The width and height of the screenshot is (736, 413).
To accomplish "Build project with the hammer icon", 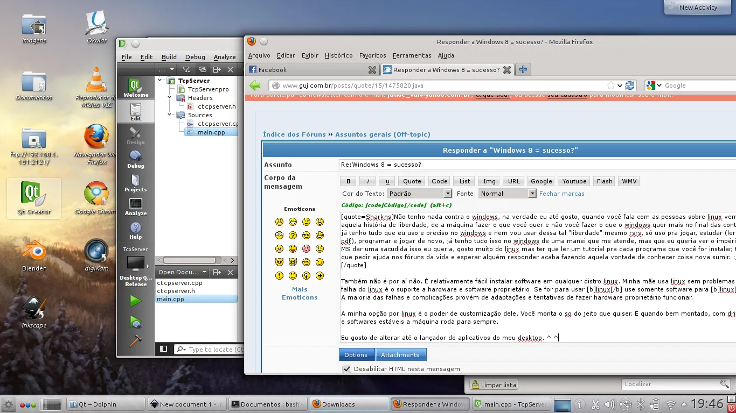I will (136, 341).
